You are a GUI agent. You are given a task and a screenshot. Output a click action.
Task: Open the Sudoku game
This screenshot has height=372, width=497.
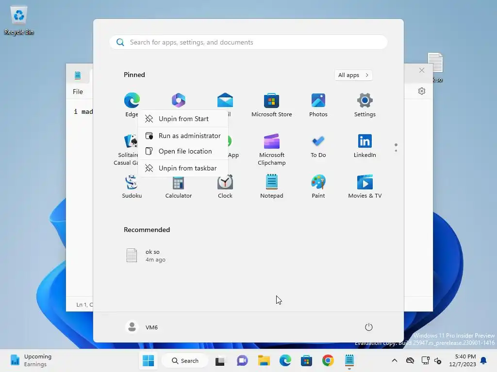pos(132,186)
